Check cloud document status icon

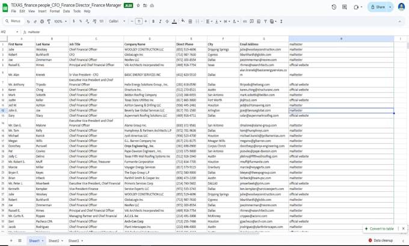[152, 5]
